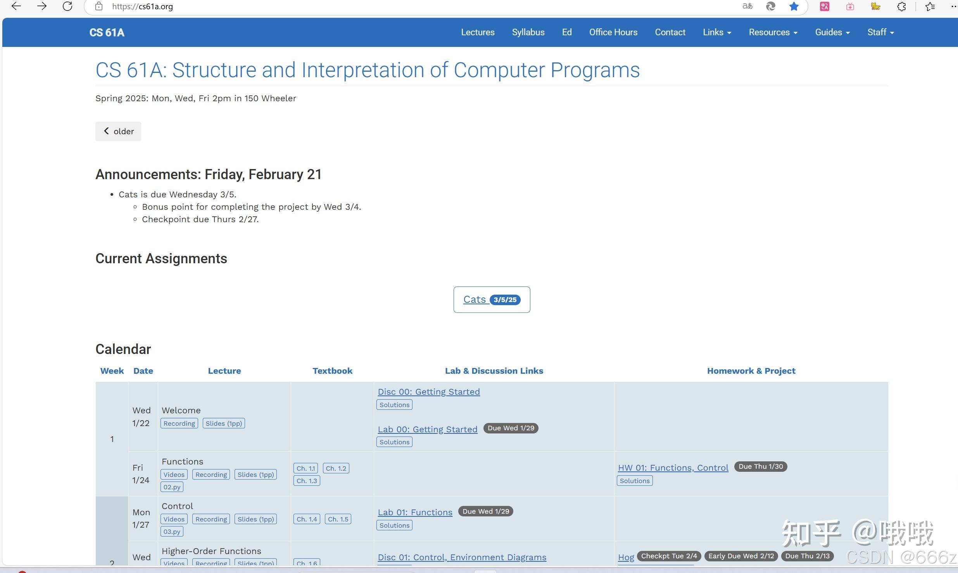Click the Ch. 1.4 textbook button

[x=307, y=519]
